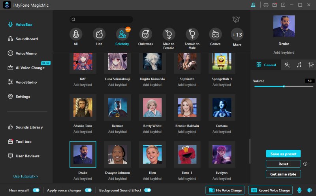Select the Evelynn voice thumbnail

pos(222,154)
